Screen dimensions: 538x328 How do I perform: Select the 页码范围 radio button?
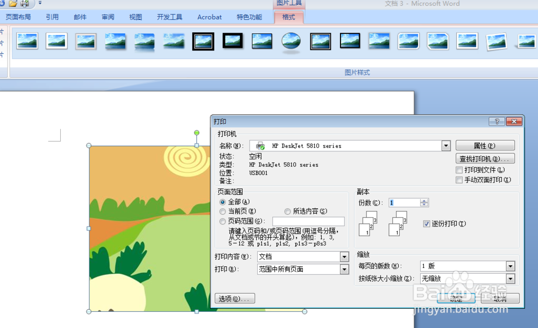click(x=223, y=221)
